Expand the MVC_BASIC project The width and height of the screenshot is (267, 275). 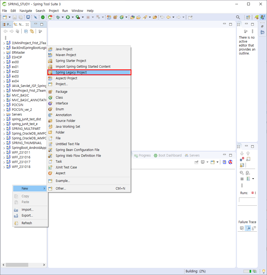[4, 95]
